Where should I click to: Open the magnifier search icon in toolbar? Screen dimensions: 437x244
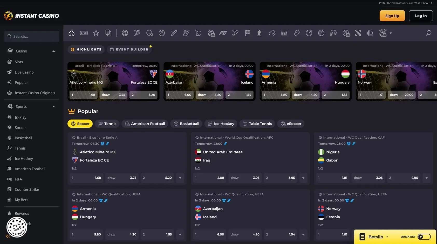429,33
